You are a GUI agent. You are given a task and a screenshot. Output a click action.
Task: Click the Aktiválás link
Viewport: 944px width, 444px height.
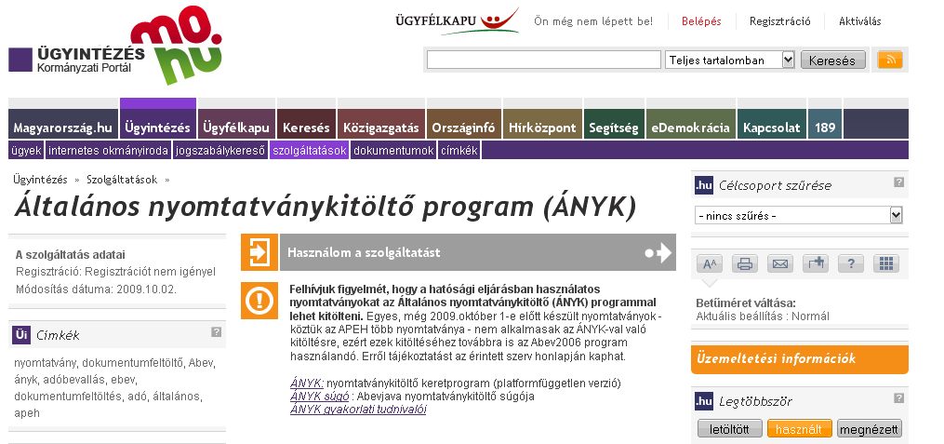pos(859,21)
